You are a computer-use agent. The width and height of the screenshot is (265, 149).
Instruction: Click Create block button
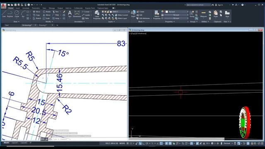140,12
